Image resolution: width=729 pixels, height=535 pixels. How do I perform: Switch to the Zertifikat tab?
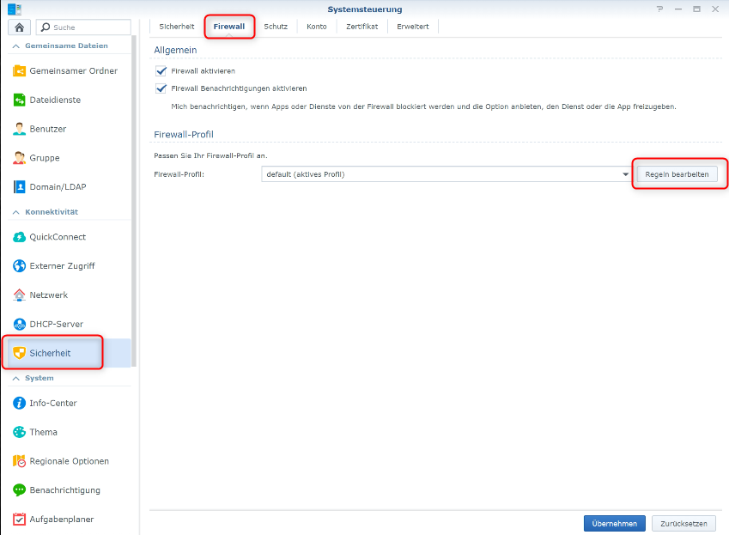coord(361,27)
